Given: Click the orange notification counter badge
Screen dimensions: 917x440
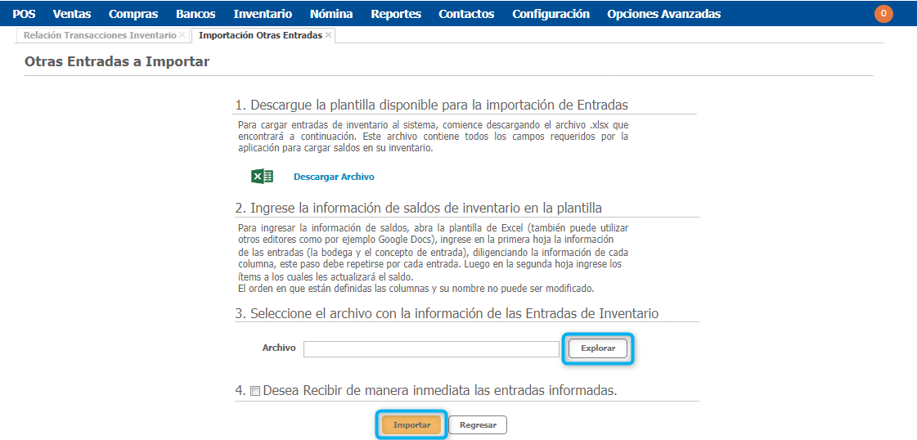Looking at the screenshot, I should pos(883,14).
